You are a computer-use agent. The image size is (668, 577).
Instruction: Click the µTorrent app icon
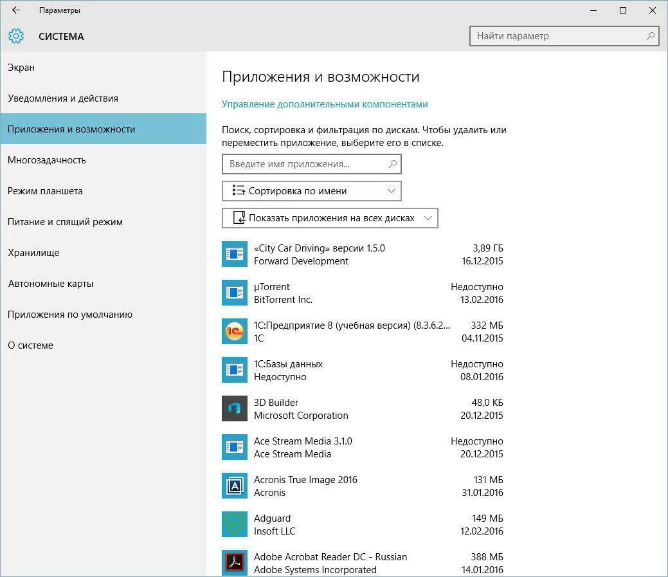tap(234, 293)
